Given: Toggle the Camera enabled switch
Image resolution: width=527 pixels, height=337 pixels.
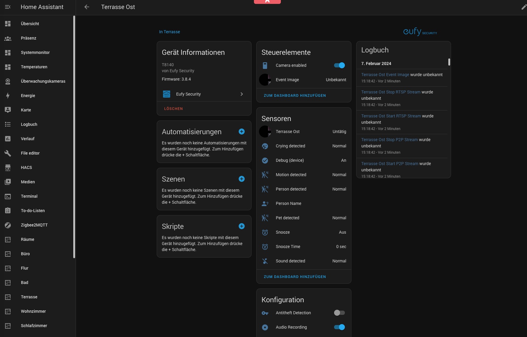Looking at the screenshot, I should [339, 65].
